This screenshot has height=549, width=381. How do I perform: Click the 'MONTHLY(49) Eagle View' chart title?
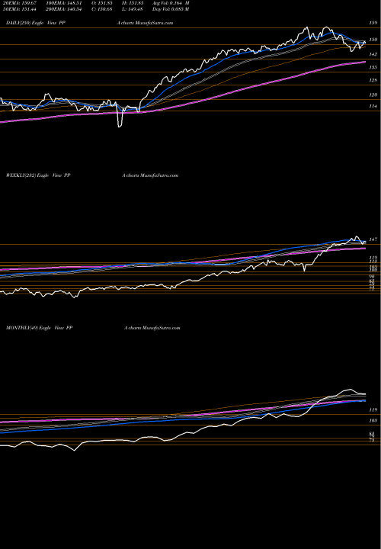point(34,328)
